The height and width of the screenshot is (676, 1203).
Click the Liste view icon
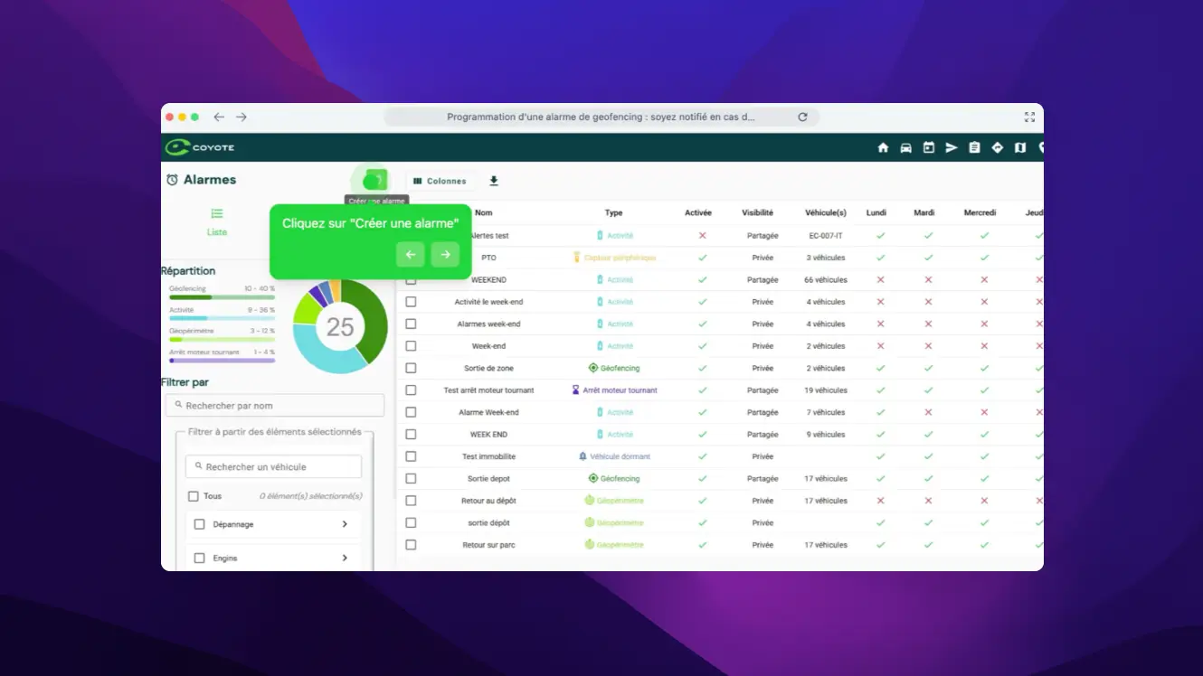pos(217,214)
